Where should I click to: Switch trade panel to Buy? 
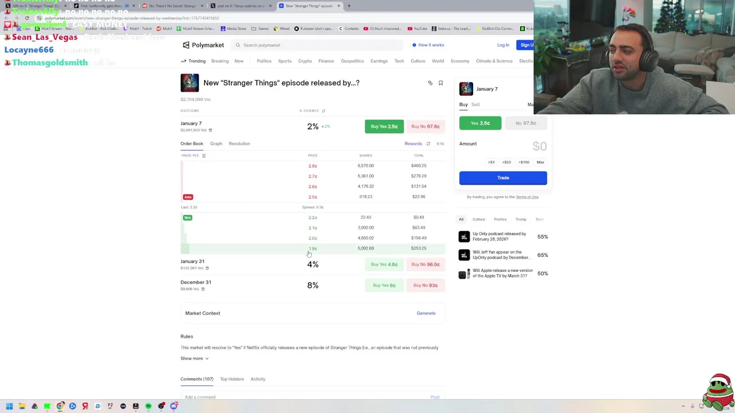[463, 104]
